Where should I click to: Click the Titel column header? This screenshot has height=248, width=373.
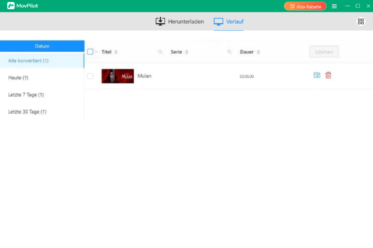click(x=106, y=52)
